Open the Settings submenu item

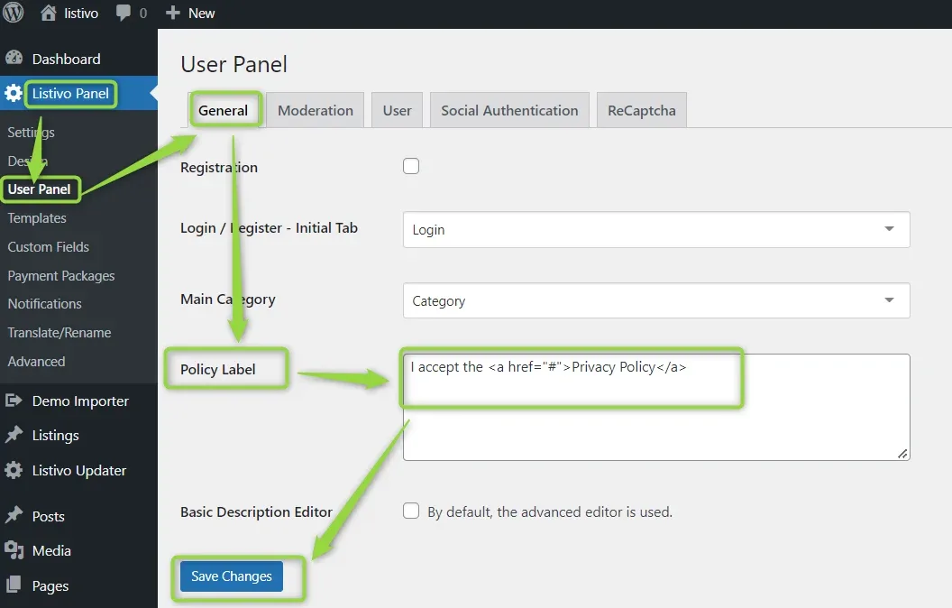[x=31, y=132]
